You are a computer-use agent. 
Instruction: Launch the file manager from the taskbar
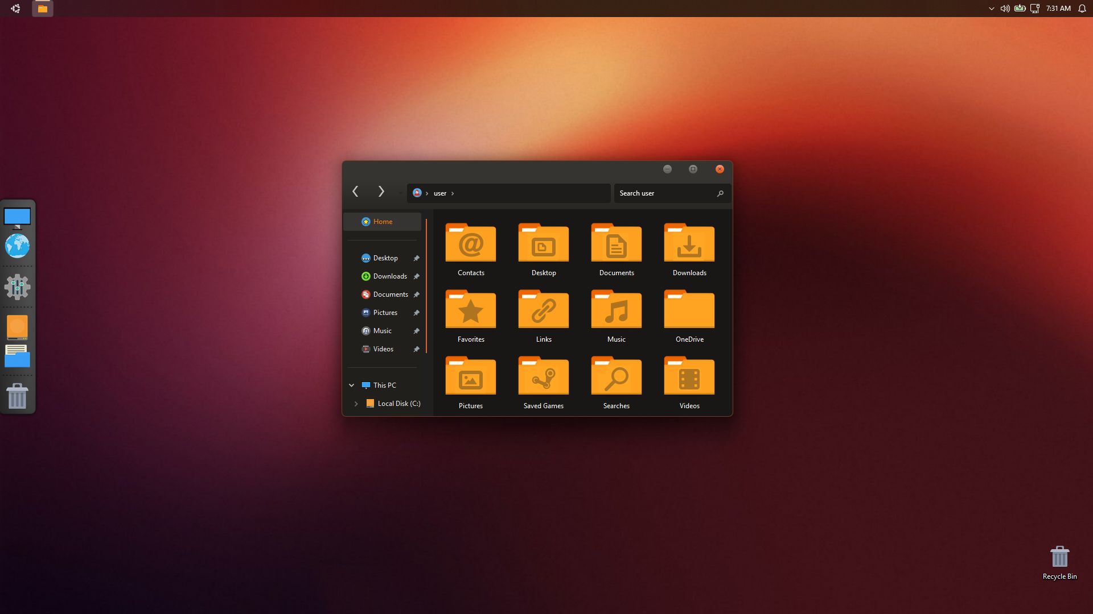coord(43,9)
